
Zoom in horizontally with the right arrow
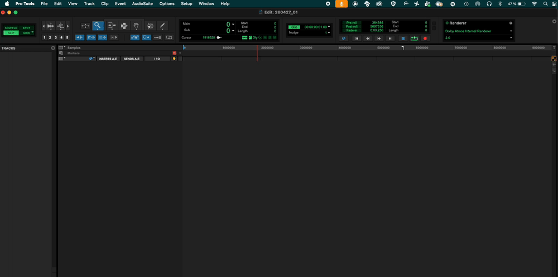68,26
